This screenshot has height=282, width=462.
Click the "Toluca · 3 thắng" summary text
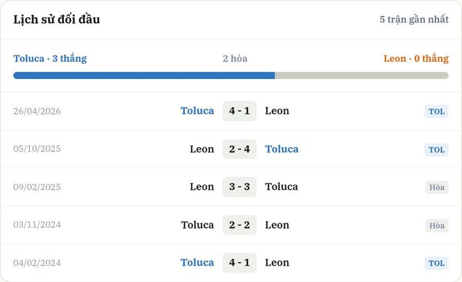click(x=50, y=59)
